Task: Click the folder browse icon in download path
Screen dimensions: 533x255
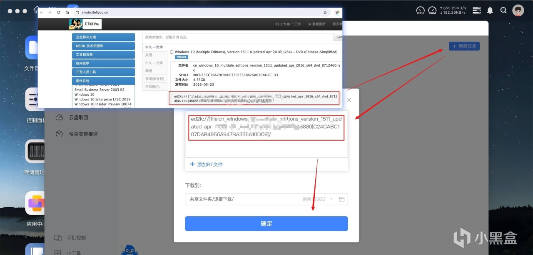Action: pos(341,199)
